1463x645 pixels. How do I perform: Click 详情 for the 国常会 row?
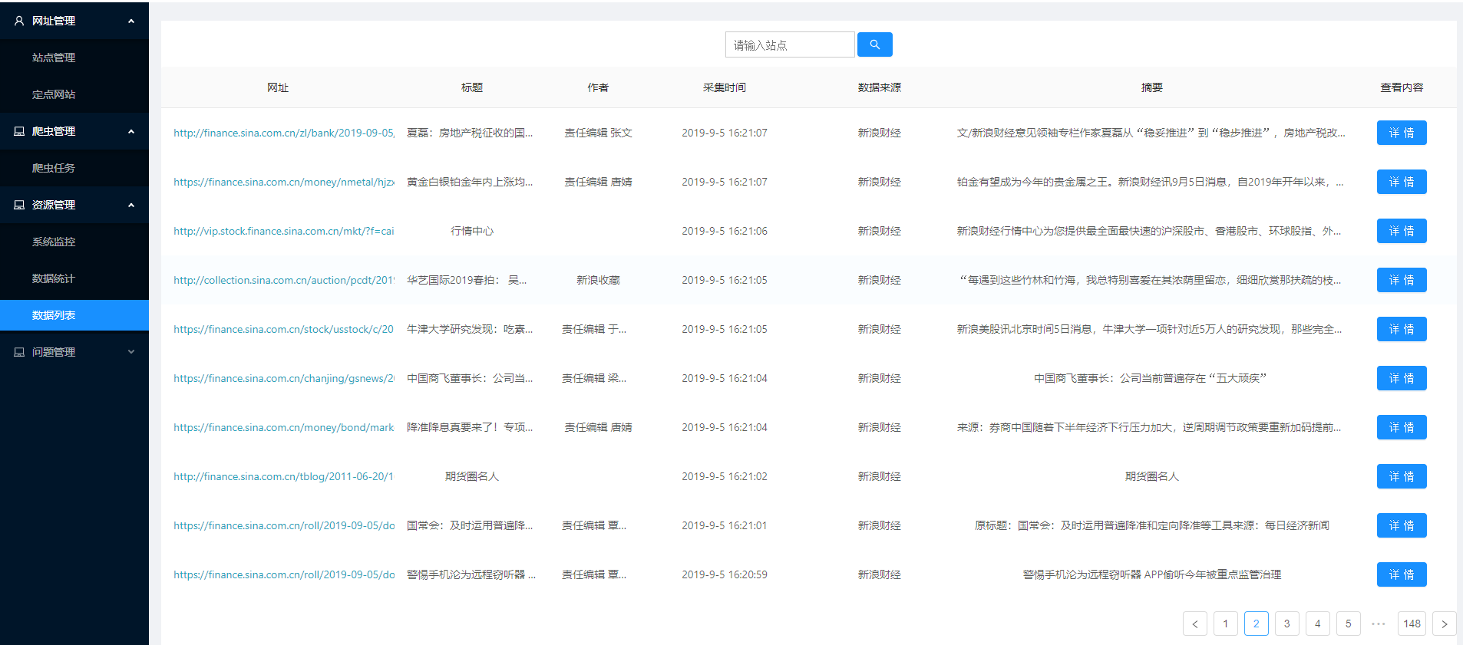click(1402, 525)
